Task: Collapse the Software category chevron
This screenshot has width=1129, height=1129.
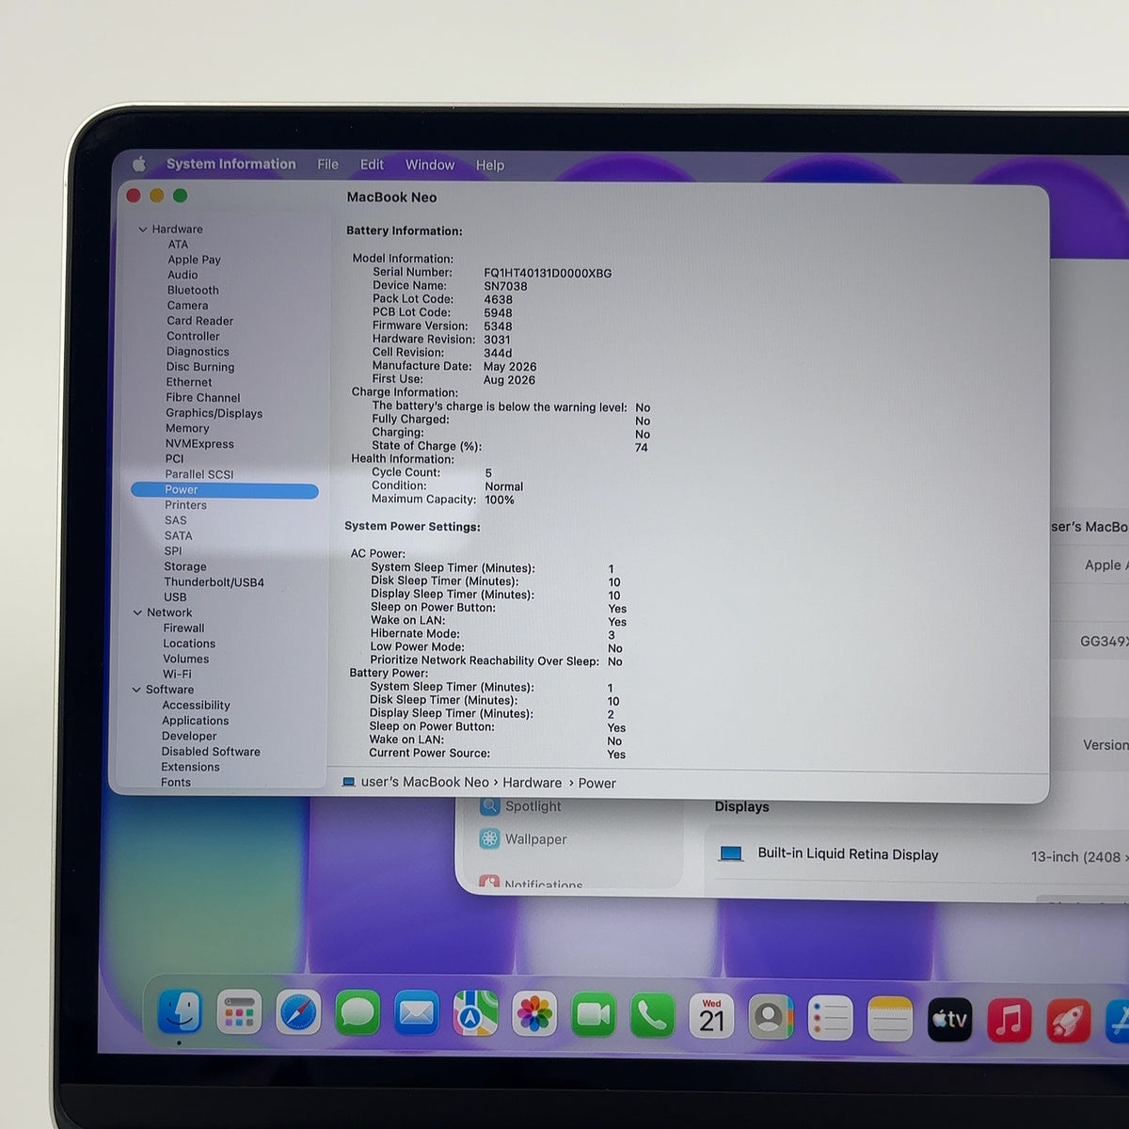Action: [136, 690]
